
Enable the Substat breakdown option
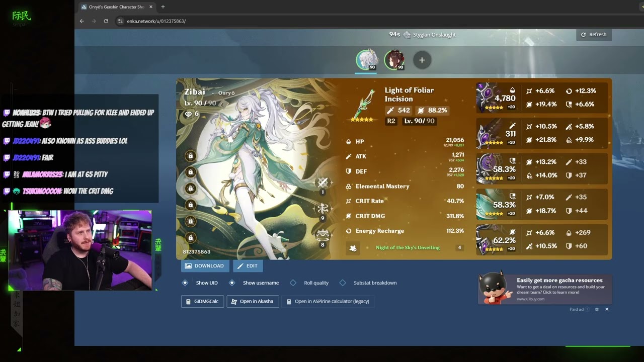tap(368, 283)
